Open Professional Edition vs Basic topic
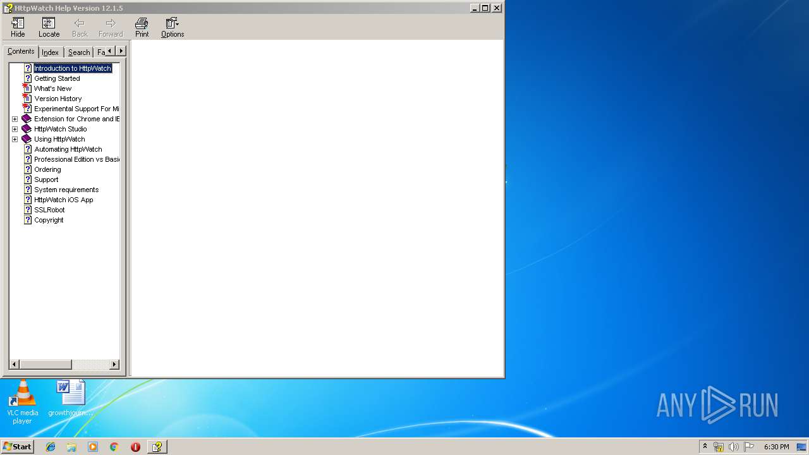The image size is (809, 455). 76,159
